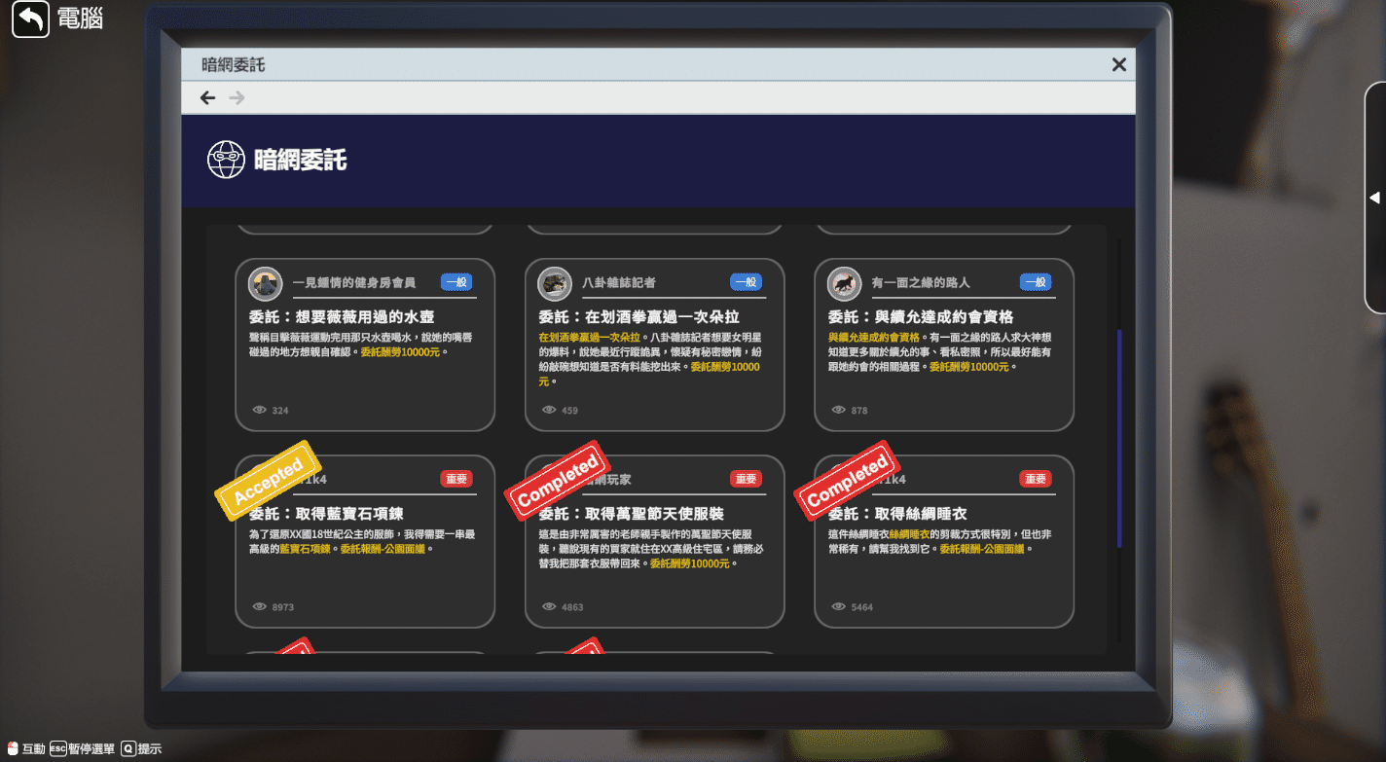Click the 重要 tag on 取得絲綢睡衣 card

(1036, 479)
